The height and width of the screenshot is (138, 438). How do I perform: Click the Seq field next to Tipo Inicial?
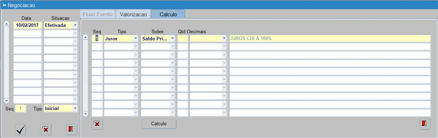tap(21, 109)
